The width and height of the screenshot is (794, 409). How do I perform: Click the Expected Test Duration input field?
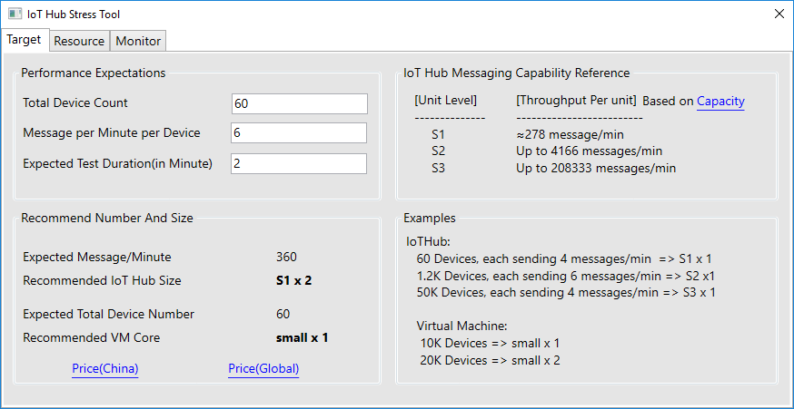(299, 164)
